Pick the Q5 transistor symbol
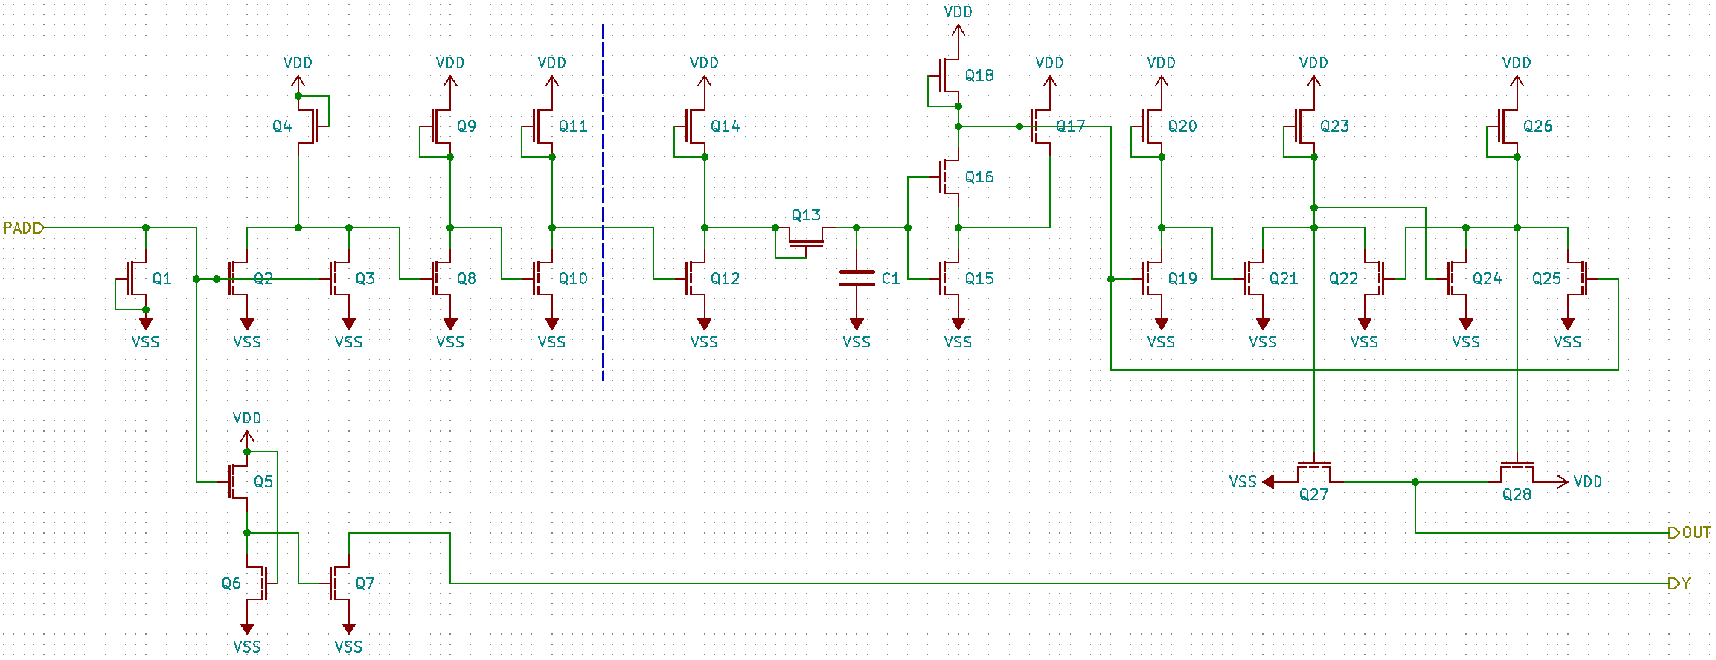The width and height of the screenshot is (1716, 660). tap(238, 482)
